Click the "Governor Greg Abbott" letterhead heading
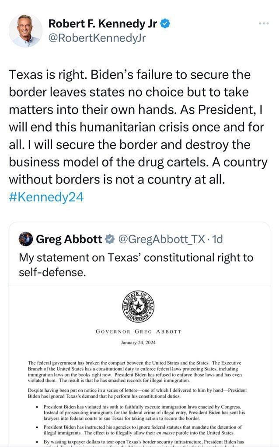This screenshot has width=279, height=447. coord(138,332)
